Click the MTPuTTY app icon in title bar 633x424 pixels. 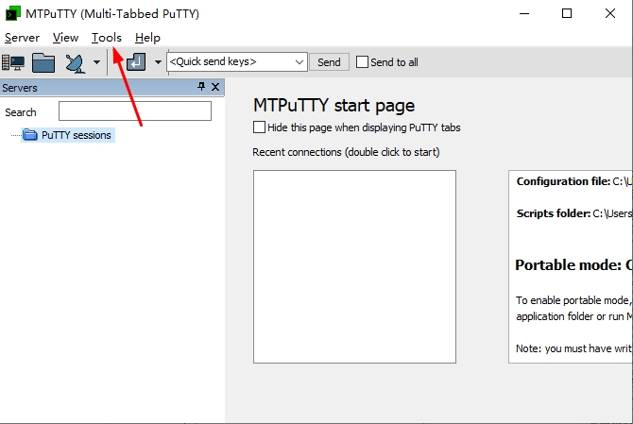tap(11, 13)
